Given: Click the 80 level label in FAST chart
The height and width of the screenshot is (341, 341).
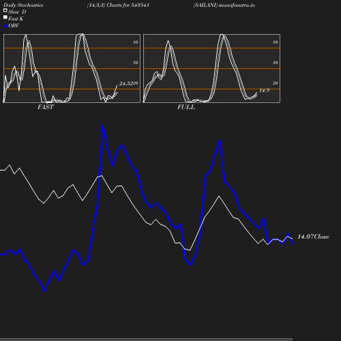Looking at the screenshot, I should pos(136,42).
